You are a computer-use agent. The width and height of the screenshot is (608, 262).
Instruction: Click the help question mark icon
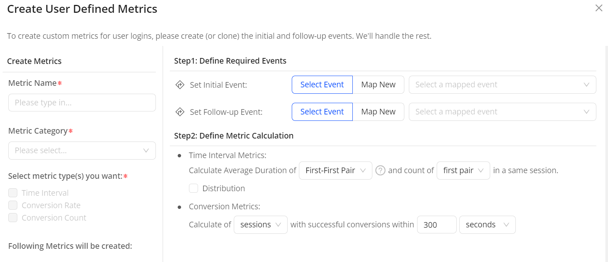(x=380, y=171)
